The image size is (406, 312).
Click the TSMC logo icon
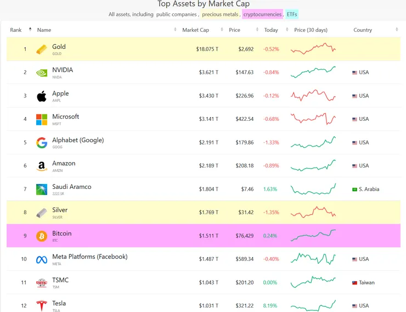(x=42, y=283)
